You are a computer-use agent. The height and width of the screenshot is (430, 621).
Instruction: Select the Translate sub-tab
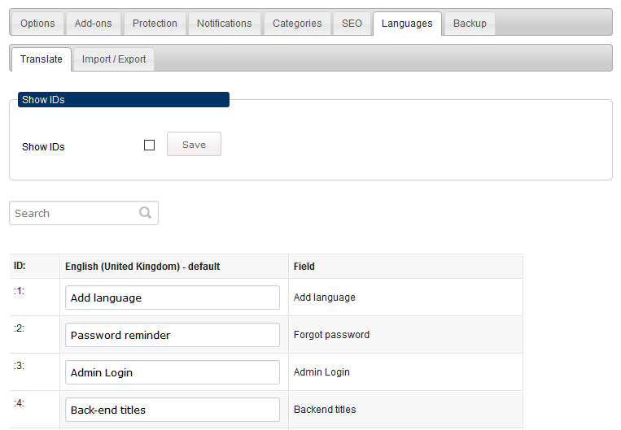pos(42,59)
